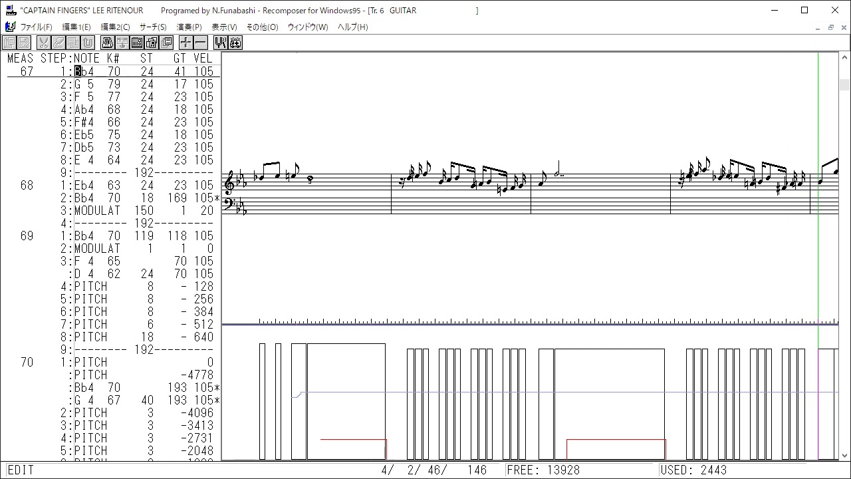Click the paste clipboard toolbar icon
This screenshot has width=851, height=479.
[88, 43]
